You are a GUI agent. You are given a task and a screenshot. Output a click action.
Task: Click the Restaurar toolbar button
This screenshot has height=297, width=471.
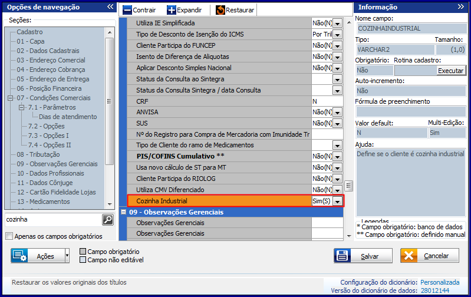tap(235, 10)
